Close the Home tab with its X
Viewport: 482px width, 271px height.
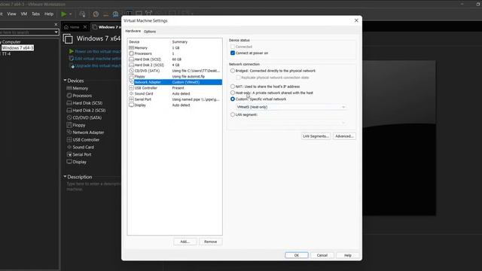[85, 27]
